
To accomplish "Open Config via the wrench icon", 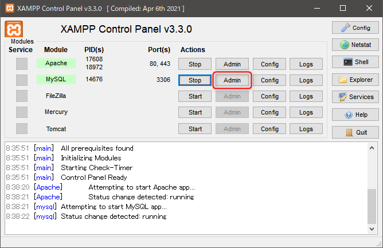I will point(346,27).
